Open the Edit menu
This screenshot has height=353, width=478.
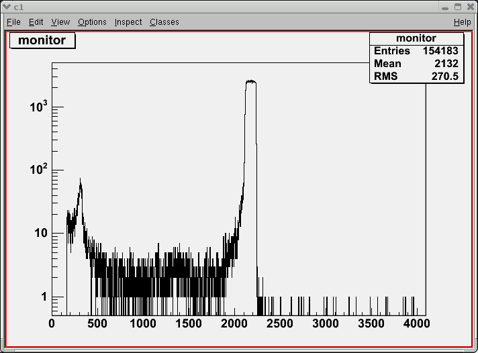pyautogui.click(x=36, y=22)
